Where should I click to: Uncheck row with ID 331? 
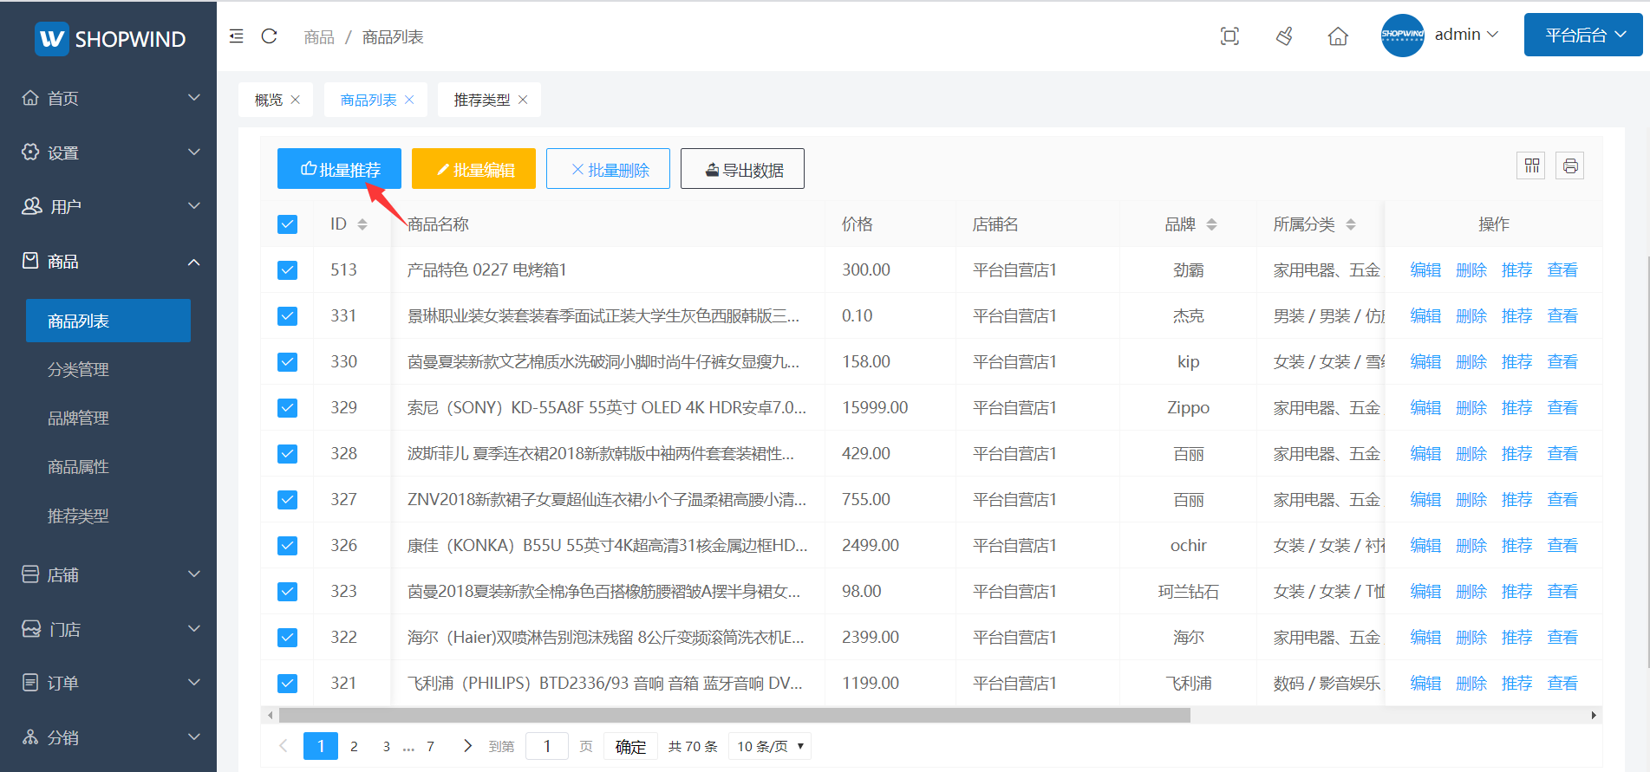288,316
